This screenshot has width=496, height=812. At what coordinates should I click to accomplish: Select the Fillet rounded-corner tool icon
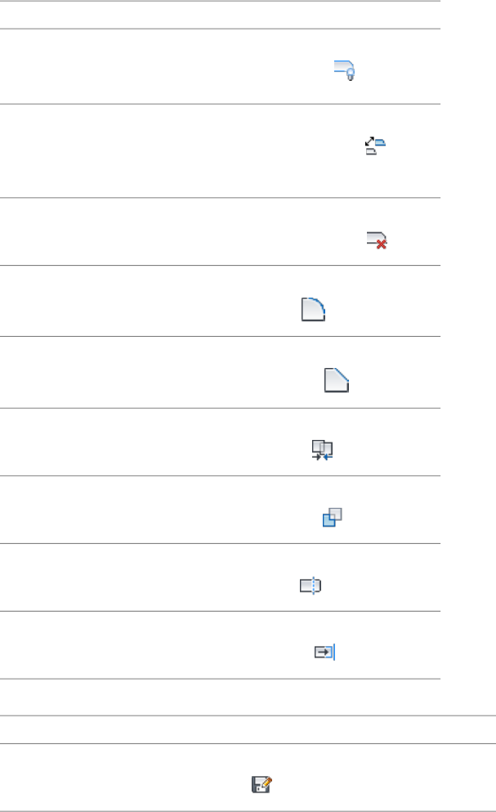point(313,310)
